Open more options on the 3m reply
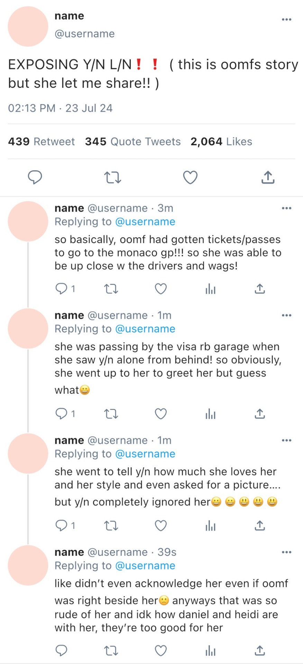 [x=286, y=208]
